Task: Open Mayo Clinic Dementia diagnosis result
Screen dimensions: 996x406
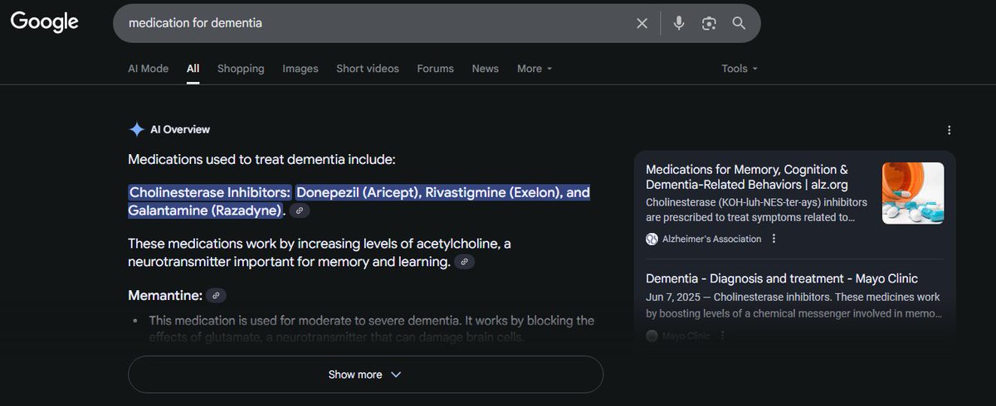Action: 782,278
